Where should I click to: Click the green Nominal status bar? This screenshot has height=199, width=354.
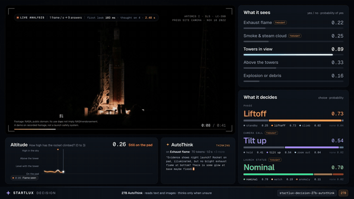point(278,175)
